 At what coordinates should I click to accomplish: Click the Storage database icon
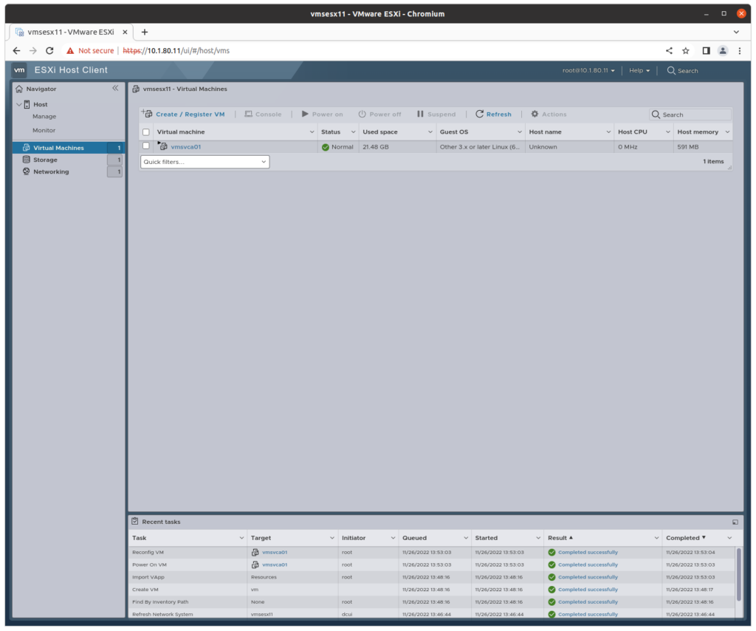(27, 160)
